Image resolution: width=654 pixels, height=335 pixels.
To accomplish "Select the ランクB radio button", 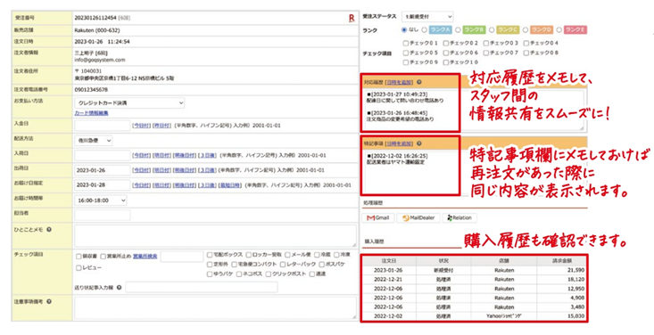I will (458, 30).
